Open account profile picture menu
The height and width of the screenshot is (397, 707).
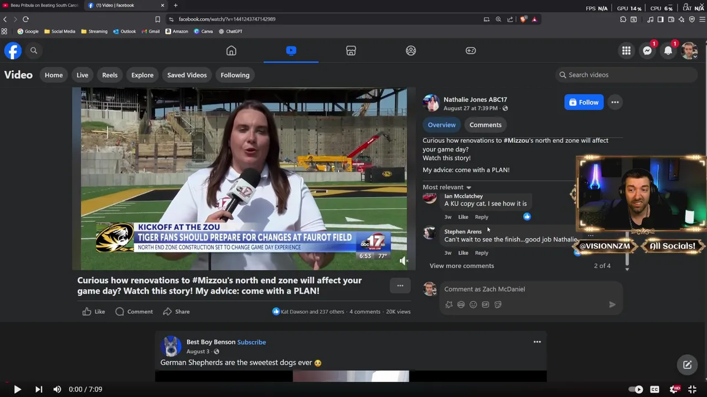[689, 51]
